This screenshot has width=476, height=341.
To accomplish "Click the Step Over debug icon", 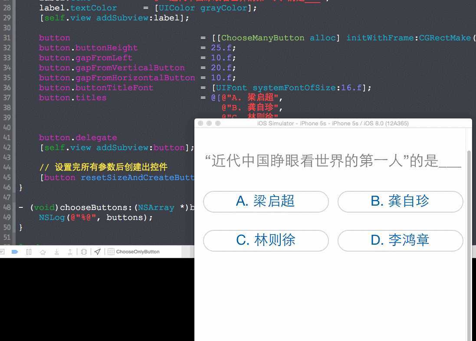I will [43, 252].
